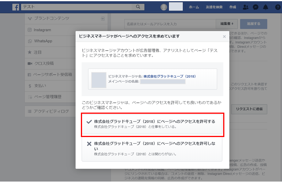The width and height of the screenshot is (282, 183).
Task: Deny 株式会社グラッドキューブ page access
Action: 152,149
